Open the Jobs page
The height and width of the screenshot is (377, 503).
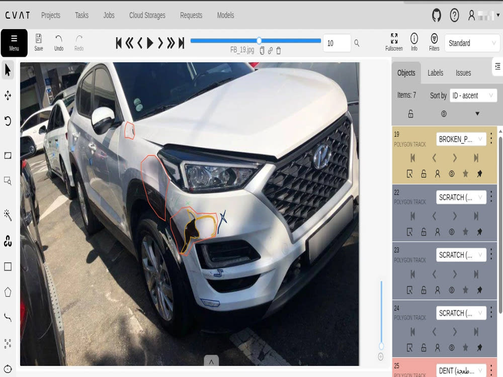[109, 15]
